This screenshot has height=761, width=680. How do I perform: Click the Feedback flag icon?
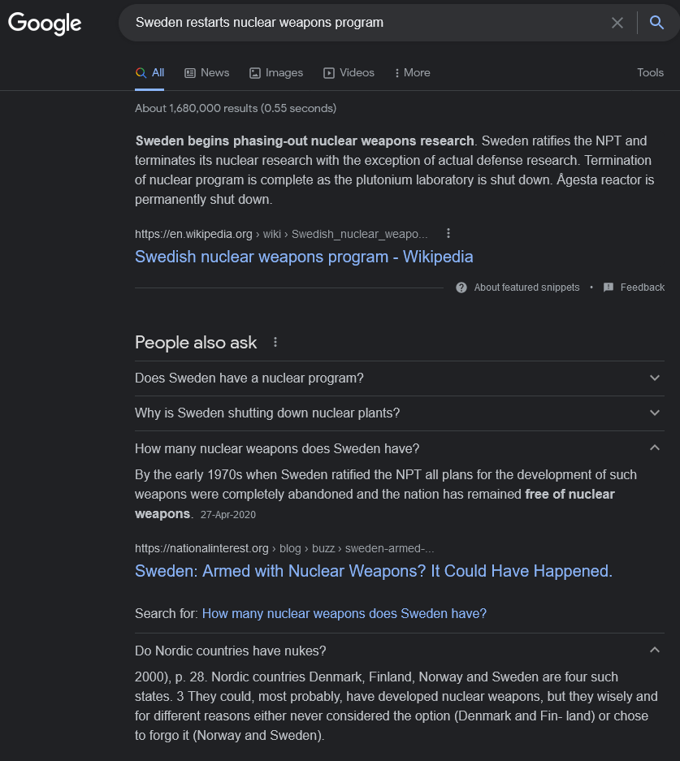click(609, 288)
